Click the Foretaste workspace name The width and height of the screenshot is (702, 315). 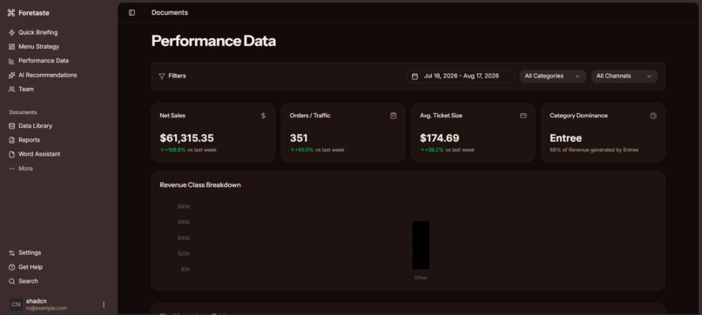(34, 13)
